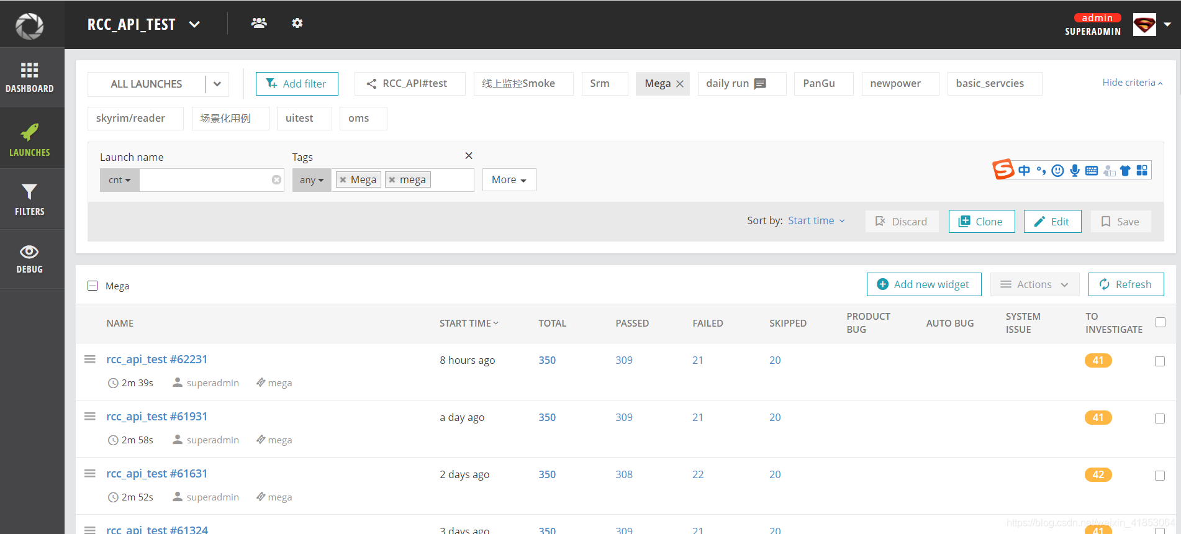Image resolution: width=1181 pixels, height=534 pixels.
Task: Click To Investigate badge 42
Action: click(x=1098, y=475)
